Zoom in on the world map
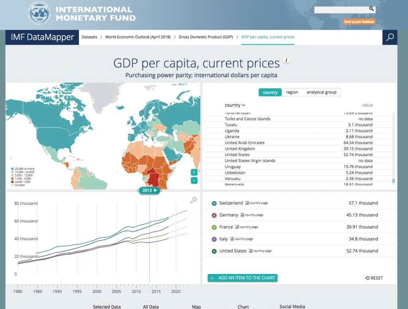Image resolution: width=408 pixels, height=309 pixels. [194, 172]
